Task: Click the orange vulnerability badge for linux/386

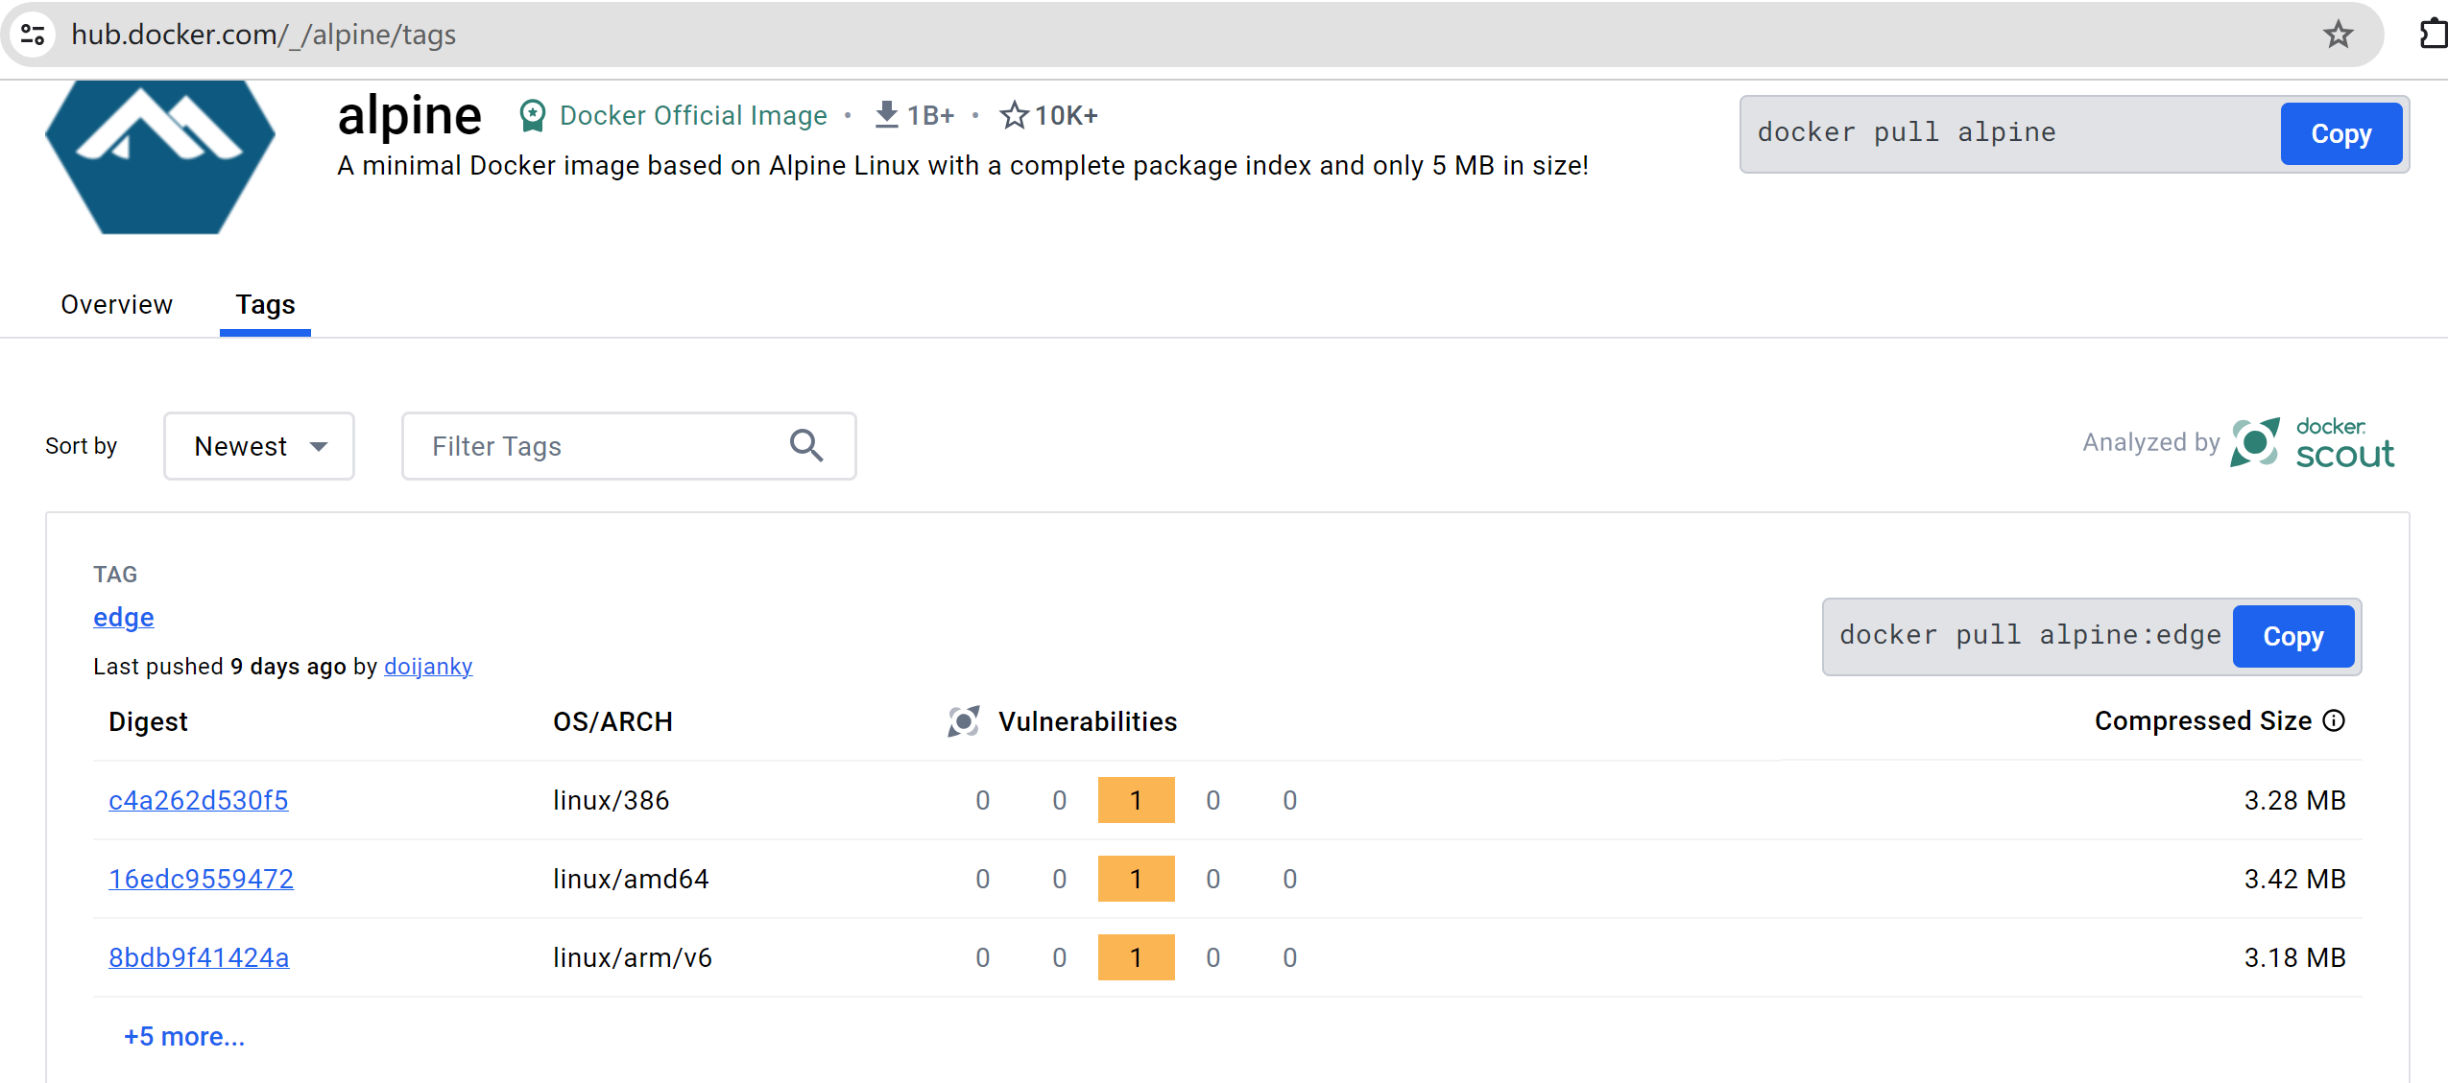Action: coord(1136,801)
